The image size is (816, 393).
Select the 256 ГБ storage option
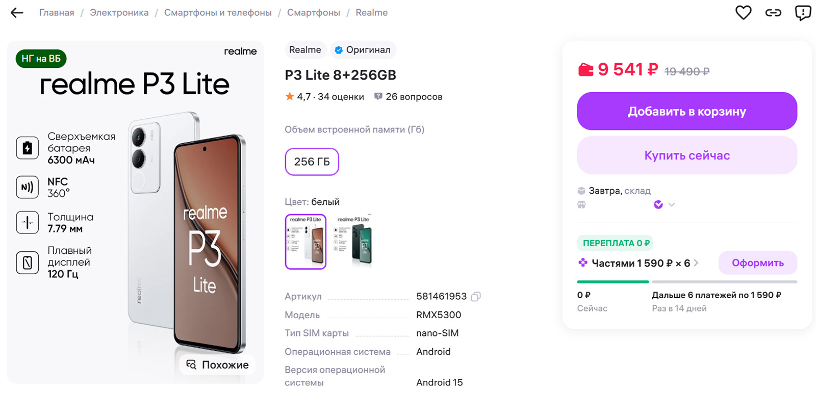click(x=312, y=162)
